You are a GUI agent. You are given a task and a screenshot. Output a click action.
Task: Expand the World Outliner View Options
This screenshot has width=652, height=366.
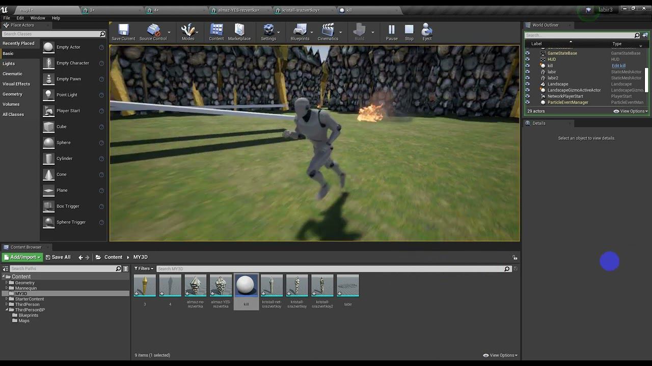click(x=631, y=111)
